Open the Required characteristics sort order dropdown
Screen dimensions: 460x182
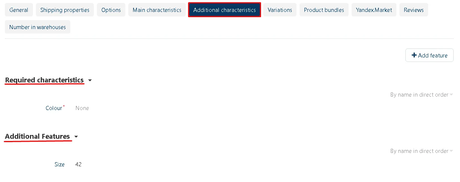421,95
